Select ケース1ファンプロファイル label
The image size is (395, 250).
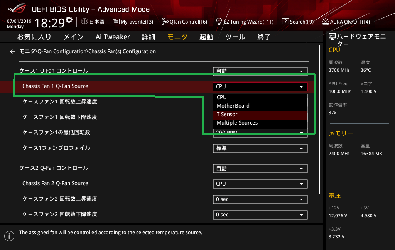click(56, 148)
